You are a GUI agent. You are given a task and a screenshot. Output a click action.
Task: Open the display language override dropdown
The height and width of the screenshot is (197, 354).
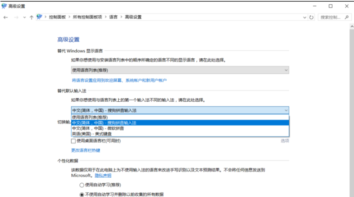pos(180,70)
